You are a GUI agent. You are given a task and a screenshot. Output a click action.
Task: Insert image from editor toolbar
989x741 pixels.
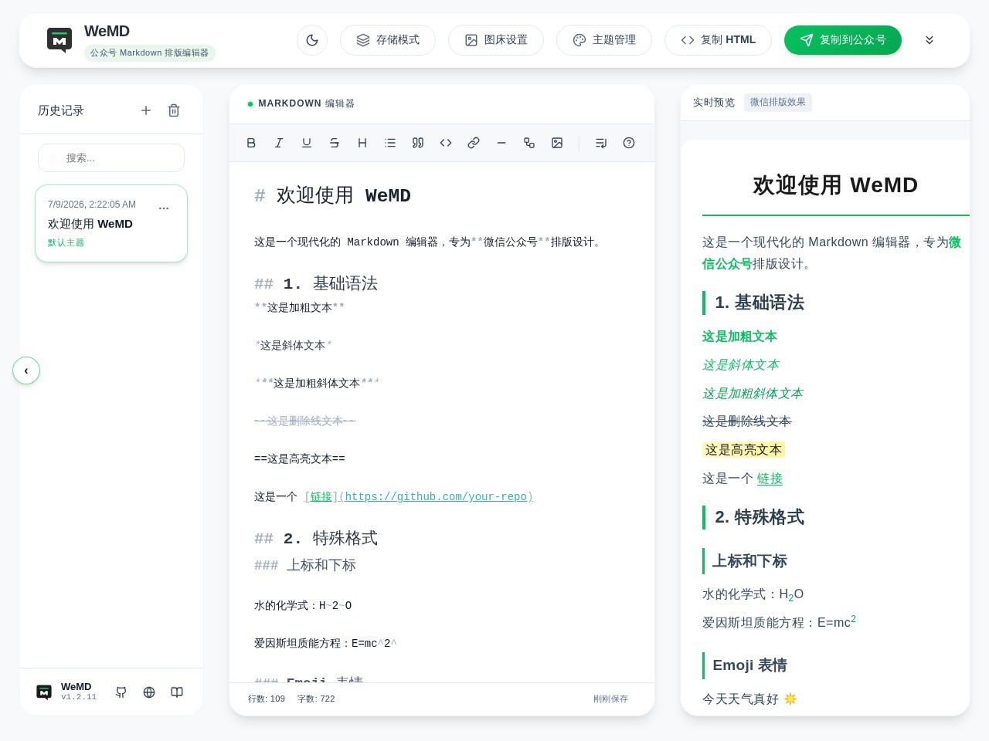tap(557, 143)
